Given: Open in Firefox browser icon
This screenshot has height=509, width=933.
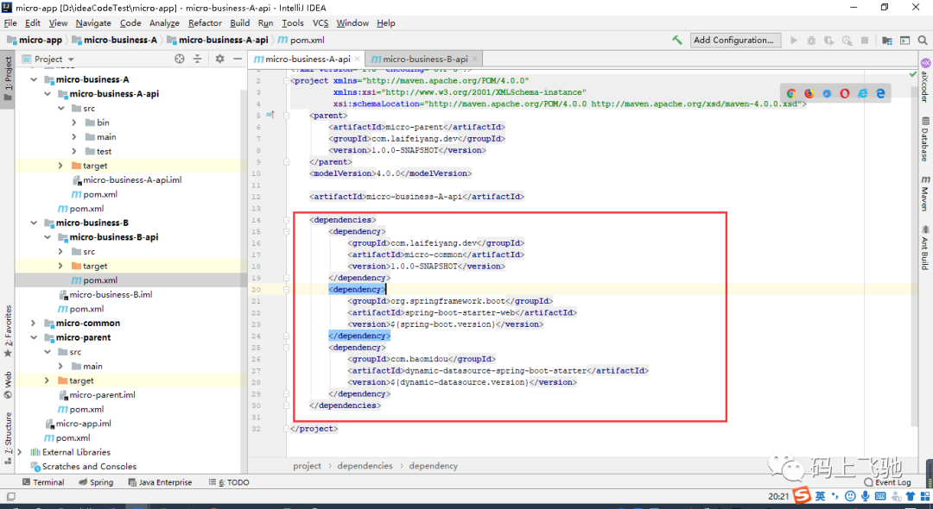Looking at the screenshot, I should tap(809, 93).
